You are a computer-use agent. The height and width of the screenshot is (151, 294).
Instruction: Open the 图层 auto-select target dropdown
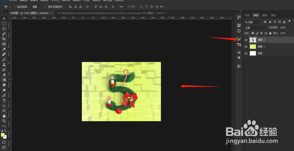(x=36, y=7)
